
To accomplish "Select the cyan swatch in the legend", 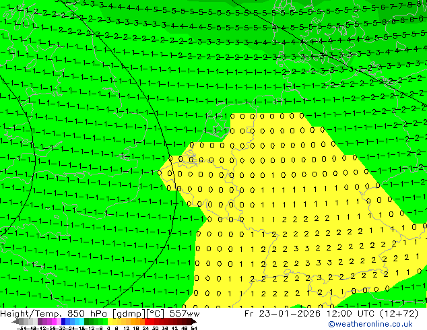I will (82, 321).
